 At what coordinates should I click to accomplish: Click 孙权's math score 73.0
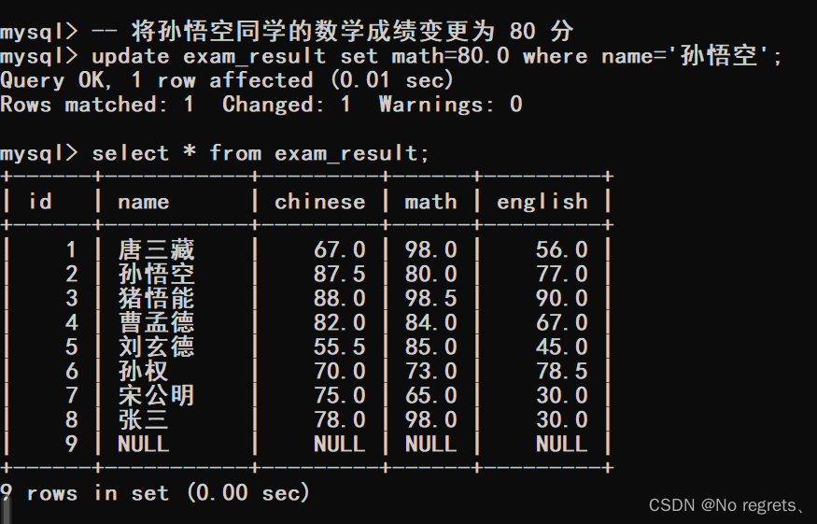(x=430, y=371)
